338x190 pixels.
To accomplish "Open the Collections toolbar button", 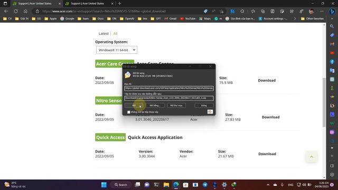I will [263, 11].
